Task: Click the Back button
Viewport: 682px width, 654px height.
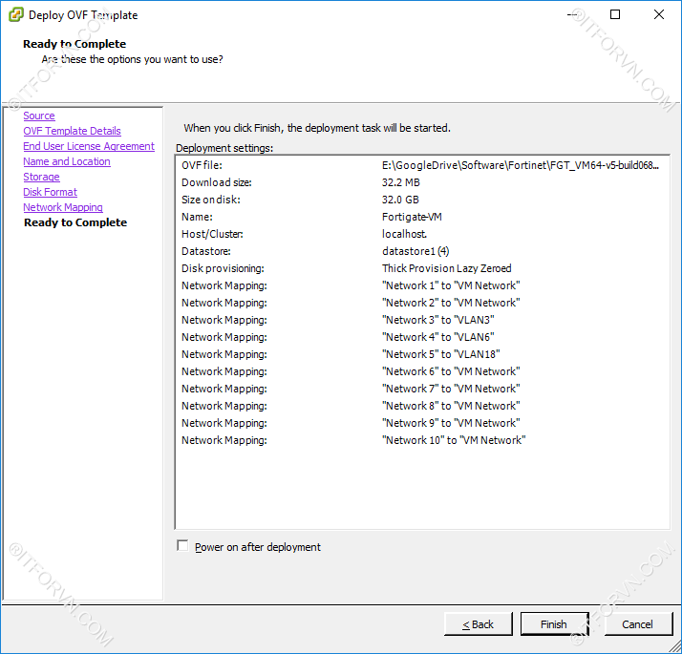Action: coord(478,624)
